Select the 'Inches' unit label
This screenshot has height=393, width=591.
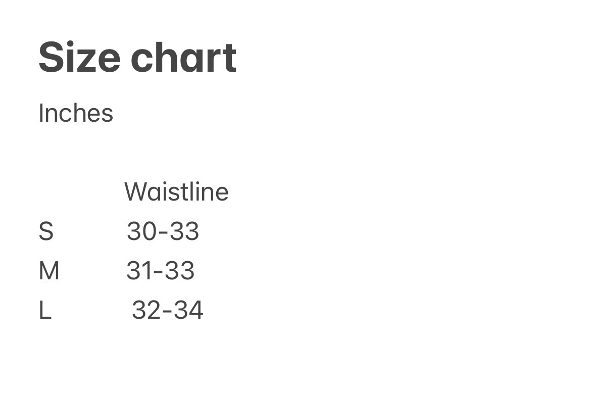click(76, 113)
